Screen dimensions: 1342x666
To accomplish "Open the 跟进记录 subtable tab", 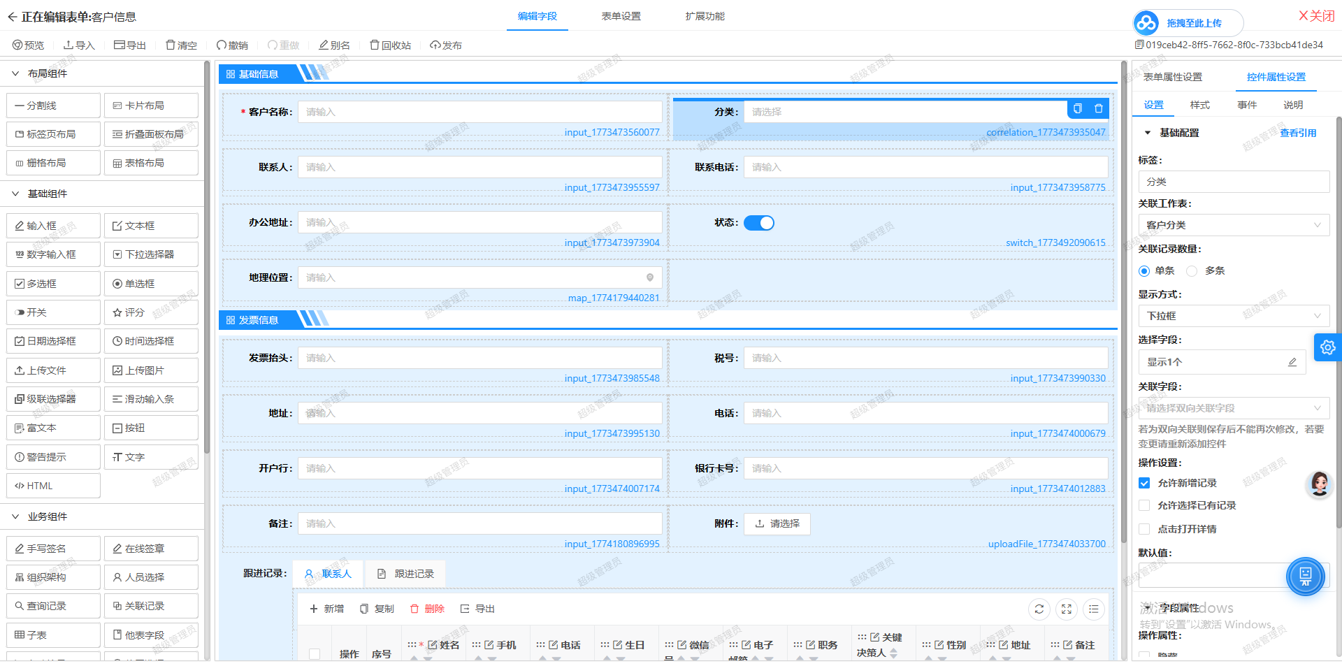I will [x=405, y=574].
